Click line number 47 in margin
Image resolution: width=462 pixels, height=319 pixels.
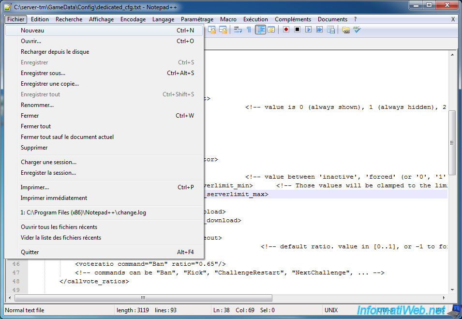click(16, 273)
